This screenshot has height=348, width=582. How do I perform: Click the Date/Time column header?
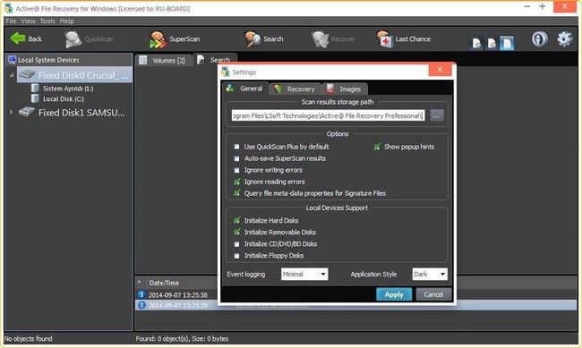click(164, 283)
